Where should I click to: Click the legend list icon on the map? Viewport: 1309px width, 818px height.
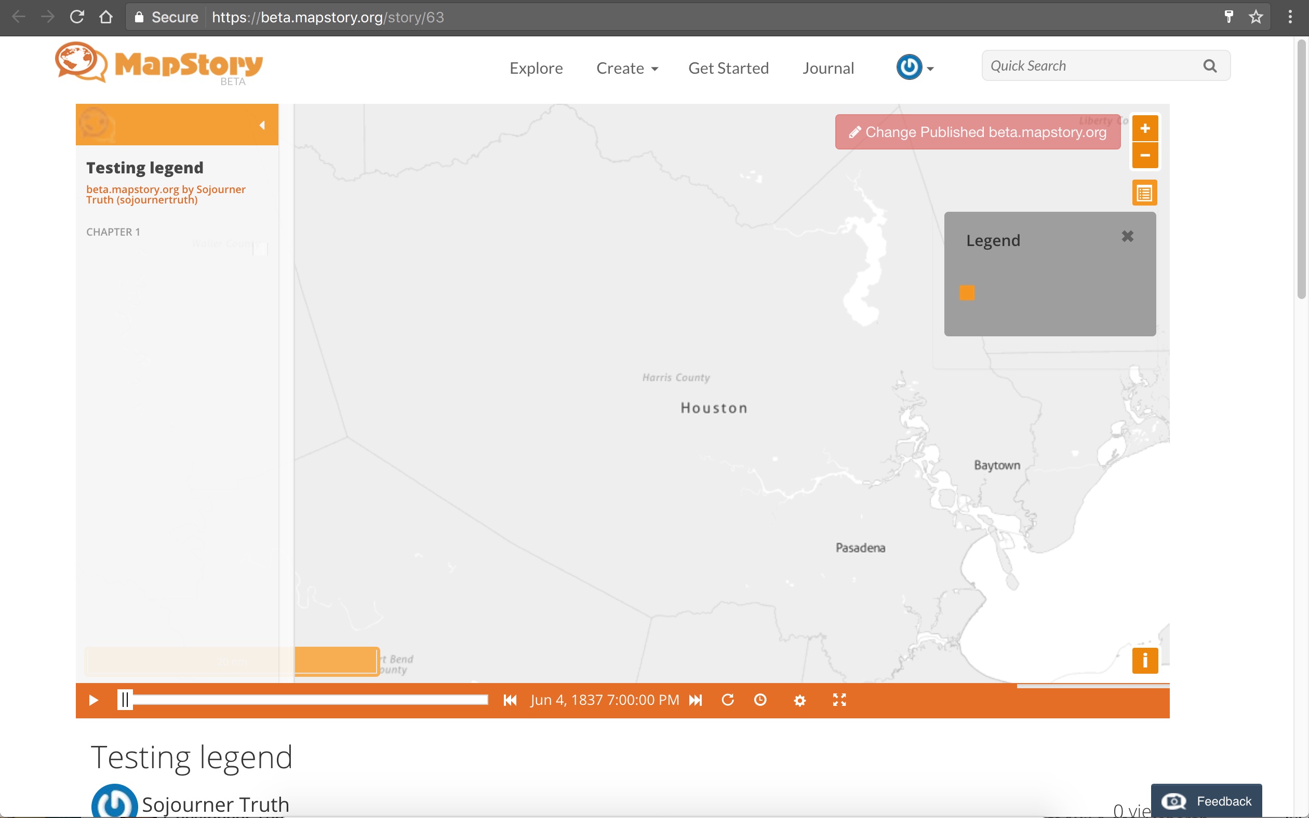1144,192
